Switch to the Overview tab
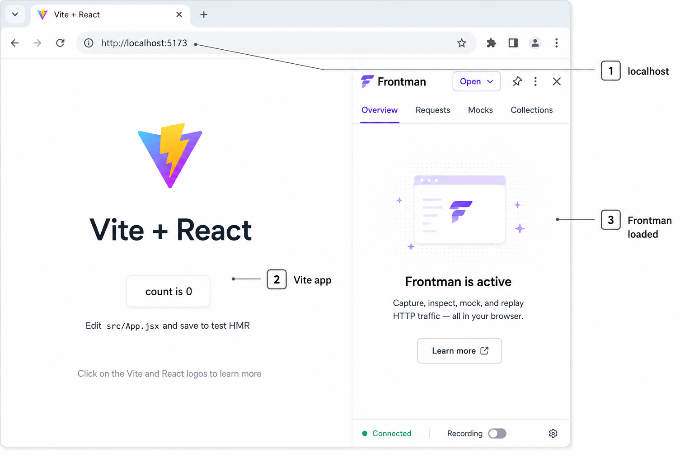The width and height of the screenshot is (694, 463). [380, 110]
